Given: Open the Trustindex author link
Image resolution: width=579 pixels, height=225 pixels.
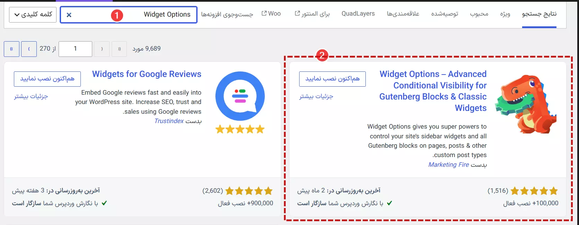Looking at the screenshot, I should pos(169,121).
